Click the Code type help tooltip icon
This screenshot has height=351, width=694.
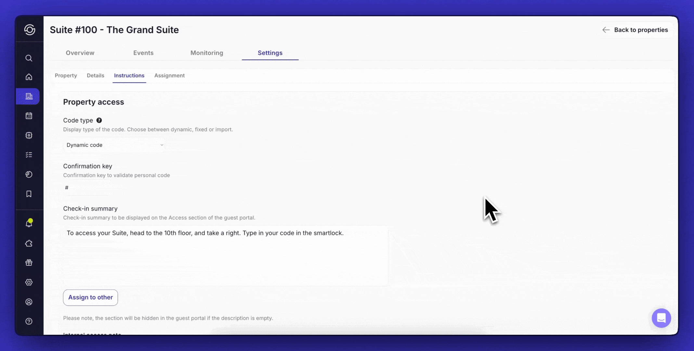(x=99, y=120)
